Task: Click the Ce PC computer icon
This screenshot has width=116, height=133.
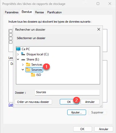Action: (x=18, y=49)
